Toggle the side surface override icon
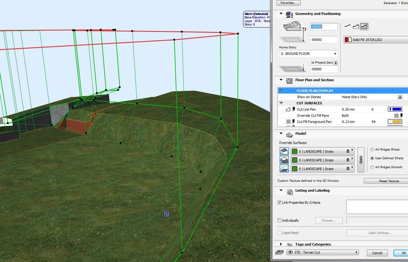This screenshot has width=408, height=262. pyautogui.click(x=284, y=160)
